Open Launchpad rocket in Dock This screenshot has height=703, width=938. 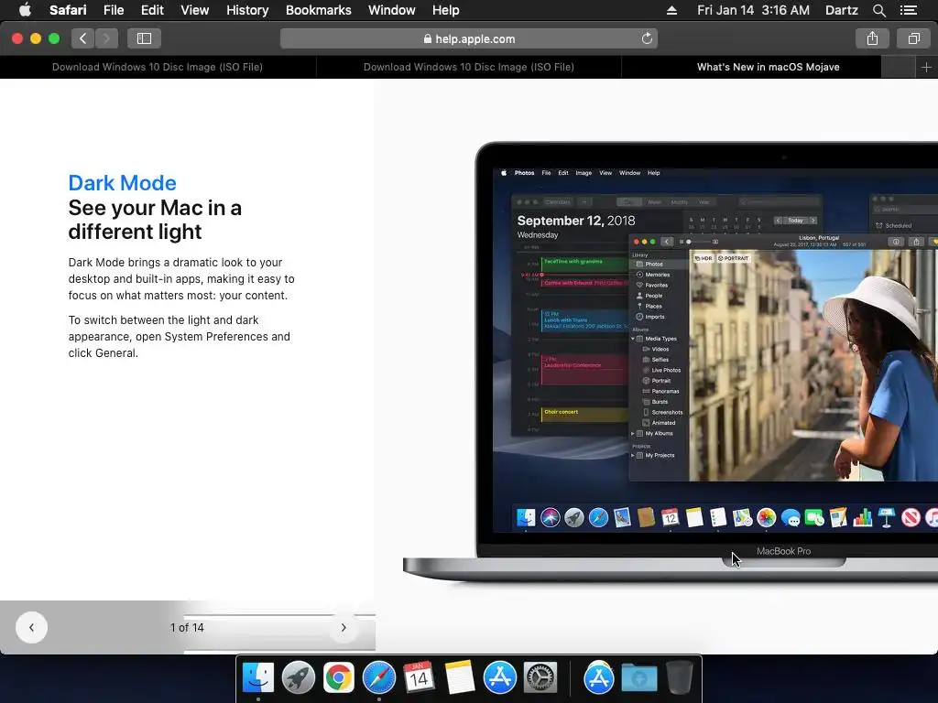[x=298, y=677]
